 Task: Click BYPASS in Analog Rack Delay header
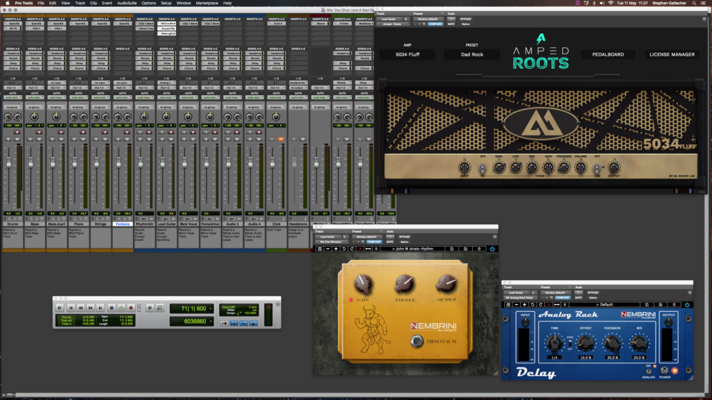pos(593,292)
